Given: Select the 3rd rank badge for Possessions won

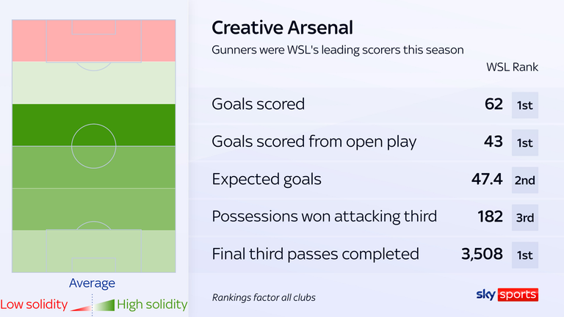Looking at the screenshot, I should [525, 218].
